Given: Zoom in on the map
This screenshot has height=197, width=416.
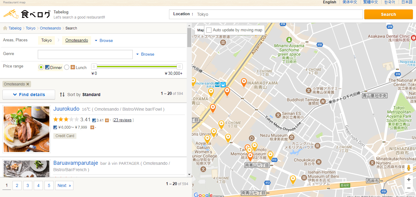Looking at the screenshot, I should 409,180.
